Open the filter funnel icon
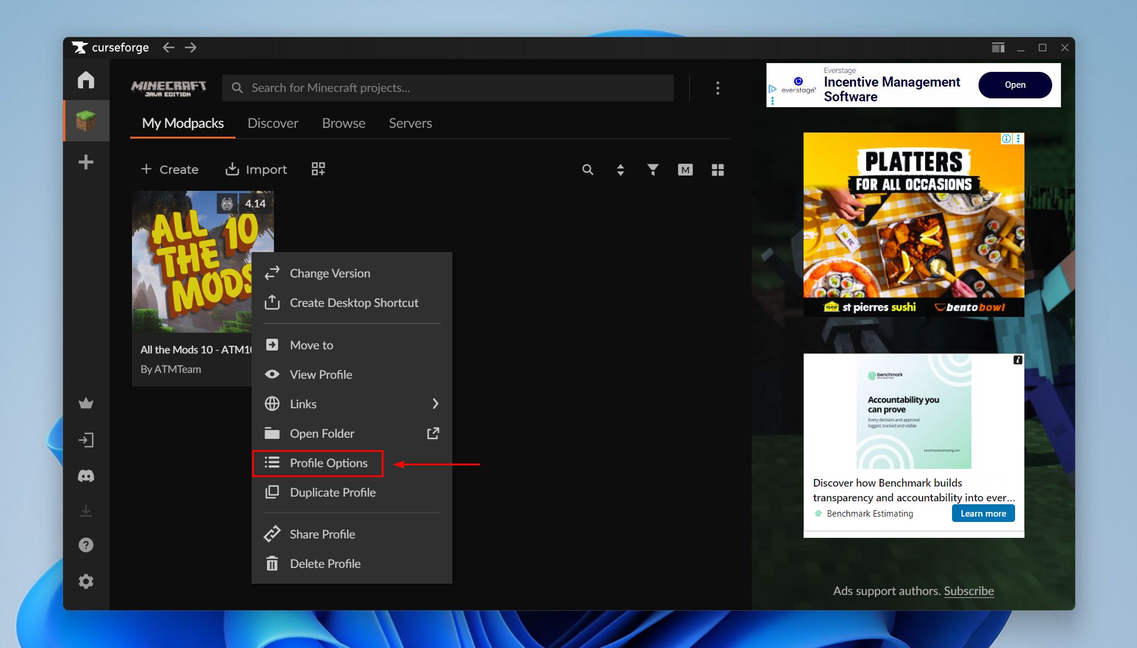This screenshot has width=1137, height=648. [x=653, y=170]
